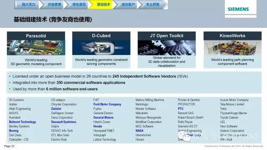Open the JT Open Toolkit image

[x=167, y=48]
